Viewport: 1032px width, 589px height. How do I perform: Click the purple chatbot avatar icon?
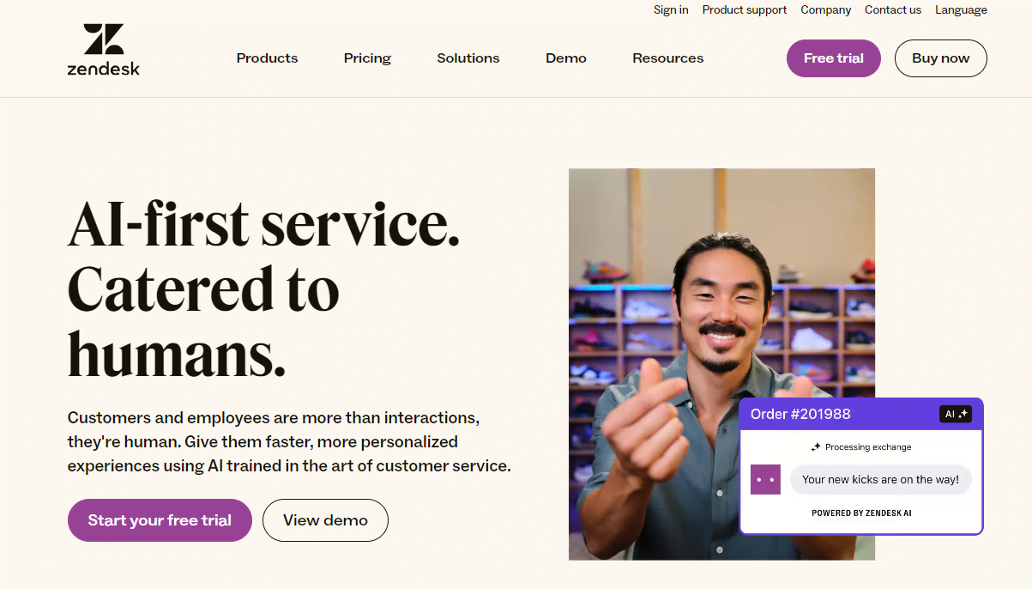pyautogui.click(x=765, y=479)
